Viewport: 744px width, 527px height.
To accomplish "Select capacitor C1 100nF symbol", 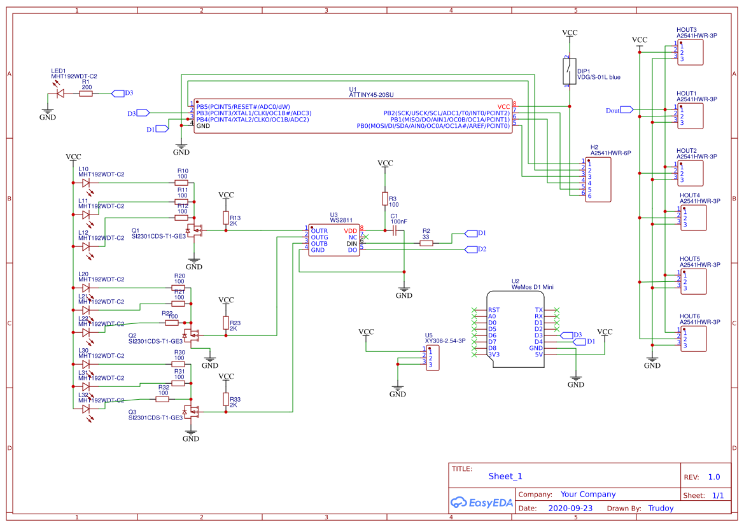I will click(396, 229).
